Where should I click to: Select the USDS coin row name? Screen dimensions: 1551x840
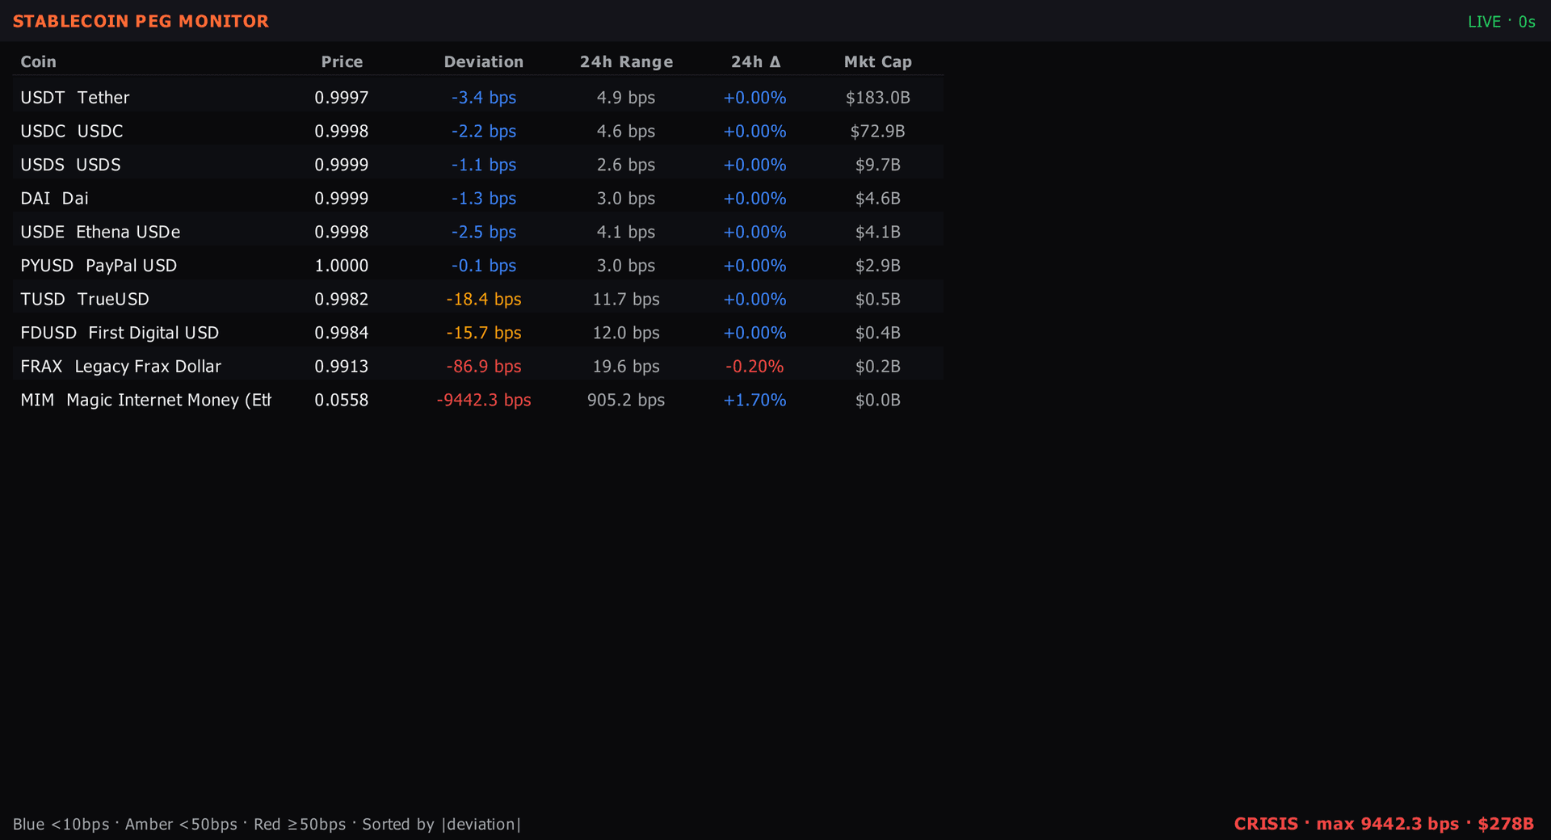[x=70, y=165]
